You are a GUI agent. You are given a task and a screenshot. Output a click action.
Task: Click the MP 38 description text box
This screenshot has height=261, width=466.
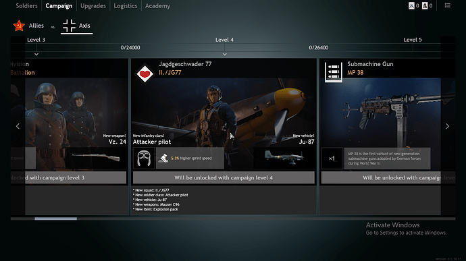[x=387, y=158]
